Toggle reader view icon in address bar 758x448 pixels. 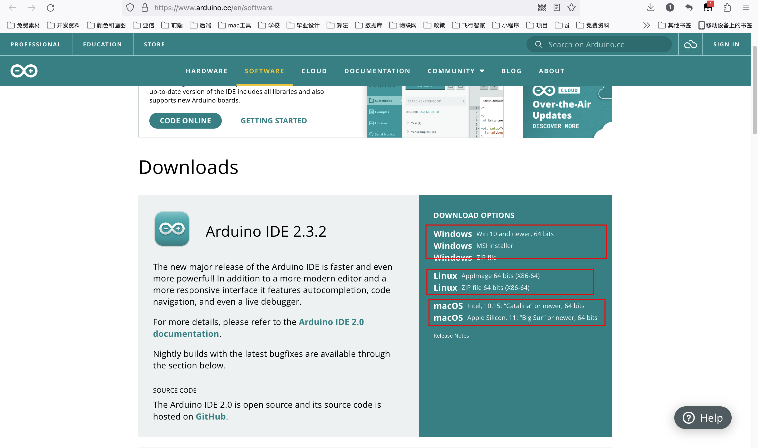click(557, 8)
